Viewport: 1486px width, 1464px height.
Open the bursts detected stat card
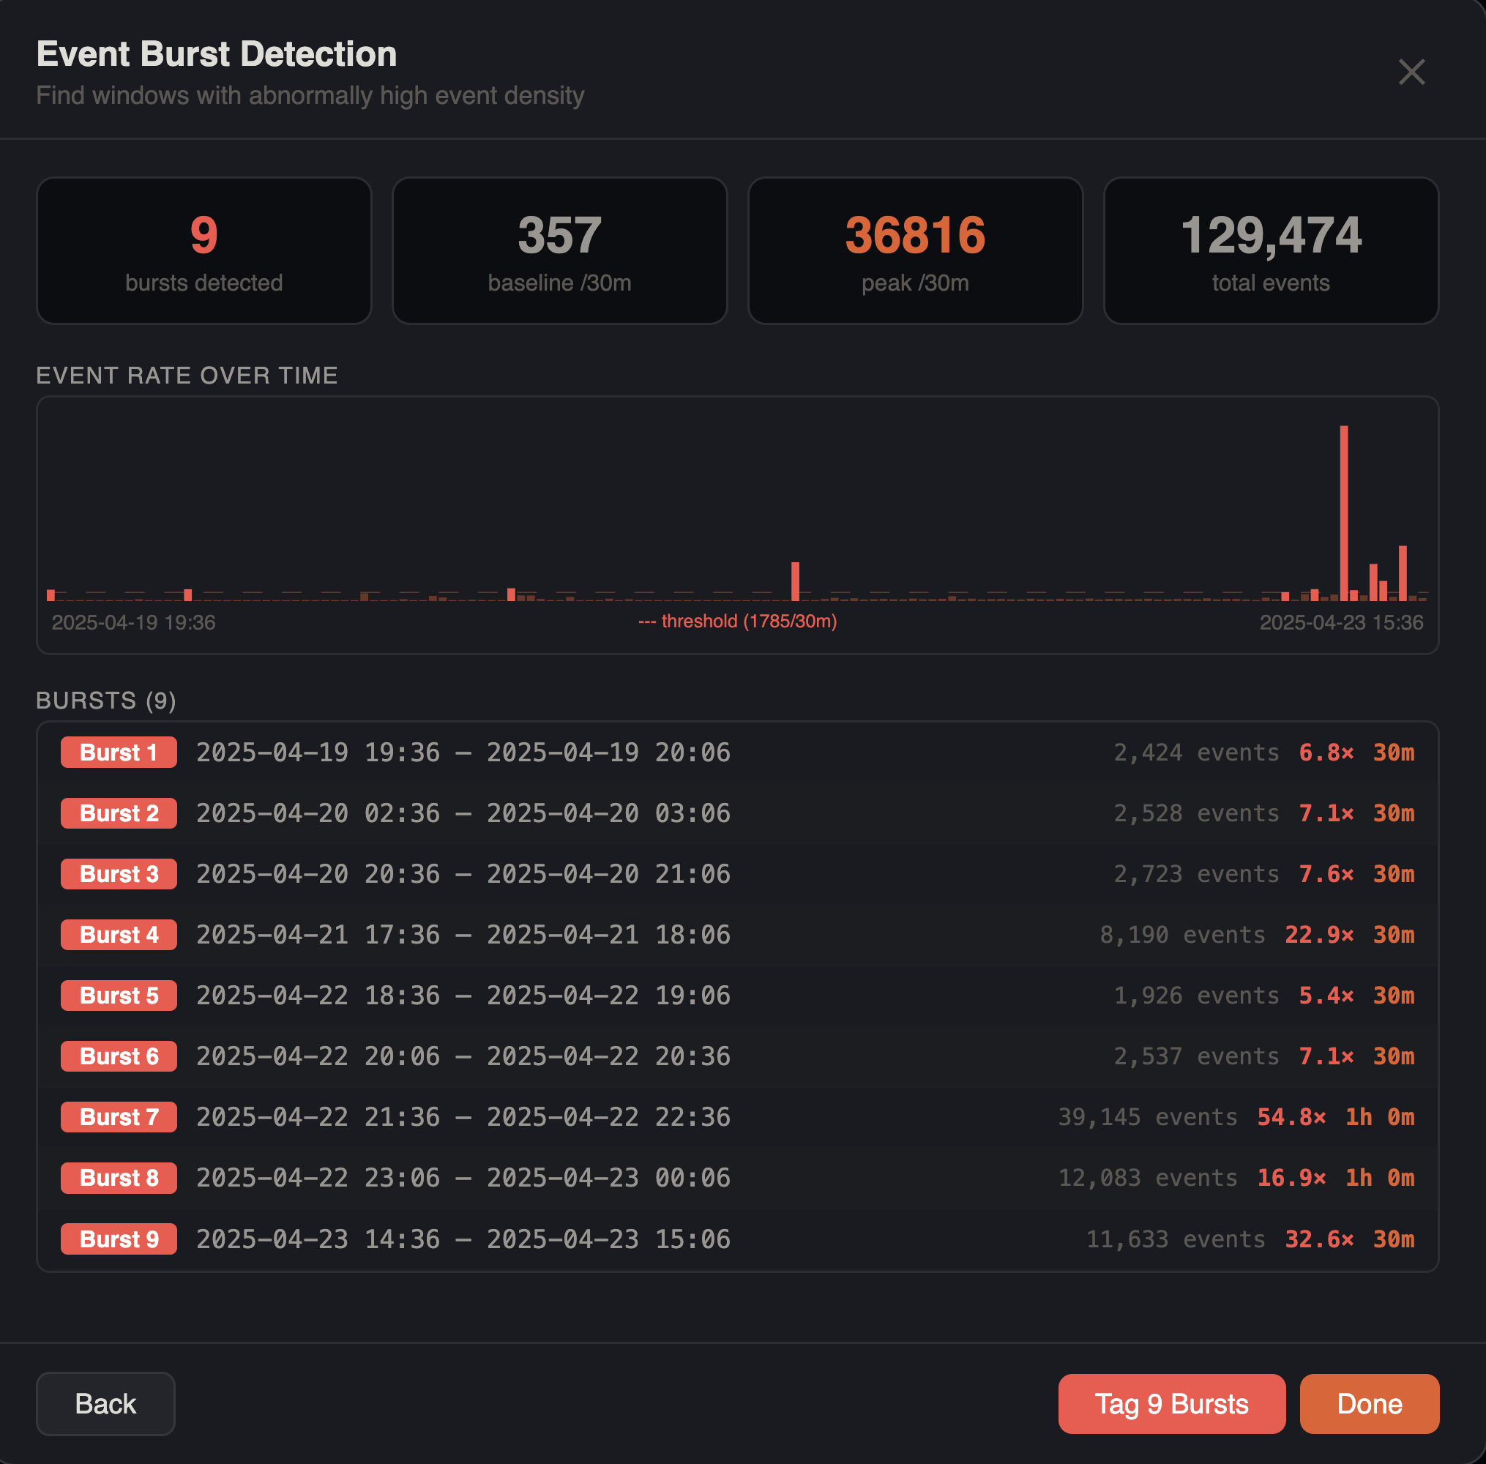pos(204,250)
